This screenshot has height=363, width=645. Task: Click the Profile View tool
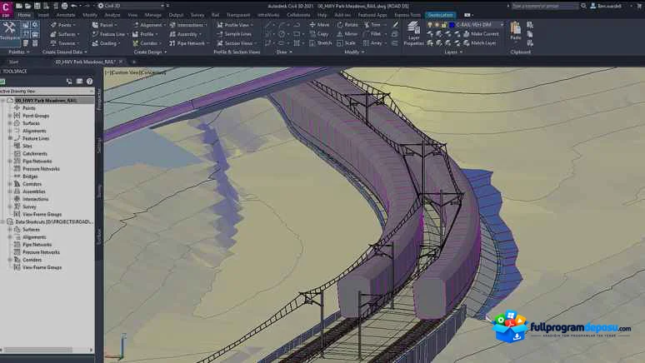(x=235, y=25)
